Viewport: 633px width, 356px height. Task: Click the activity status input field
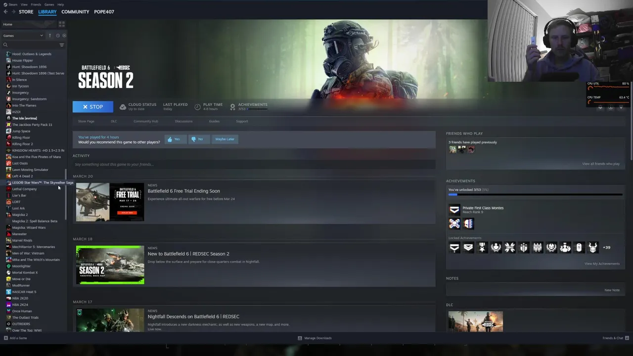[x=254, y=164]
